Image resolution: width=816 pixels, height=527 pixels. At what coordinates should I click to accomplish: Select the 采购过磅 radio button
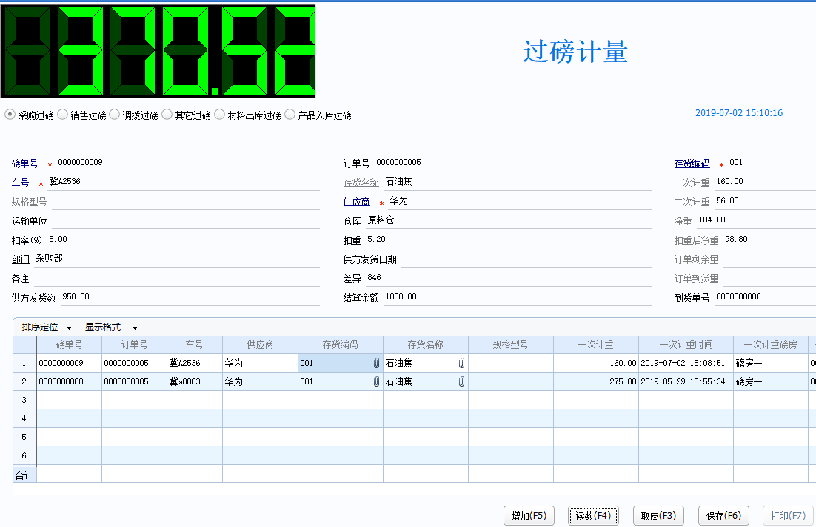coord(10,115)
